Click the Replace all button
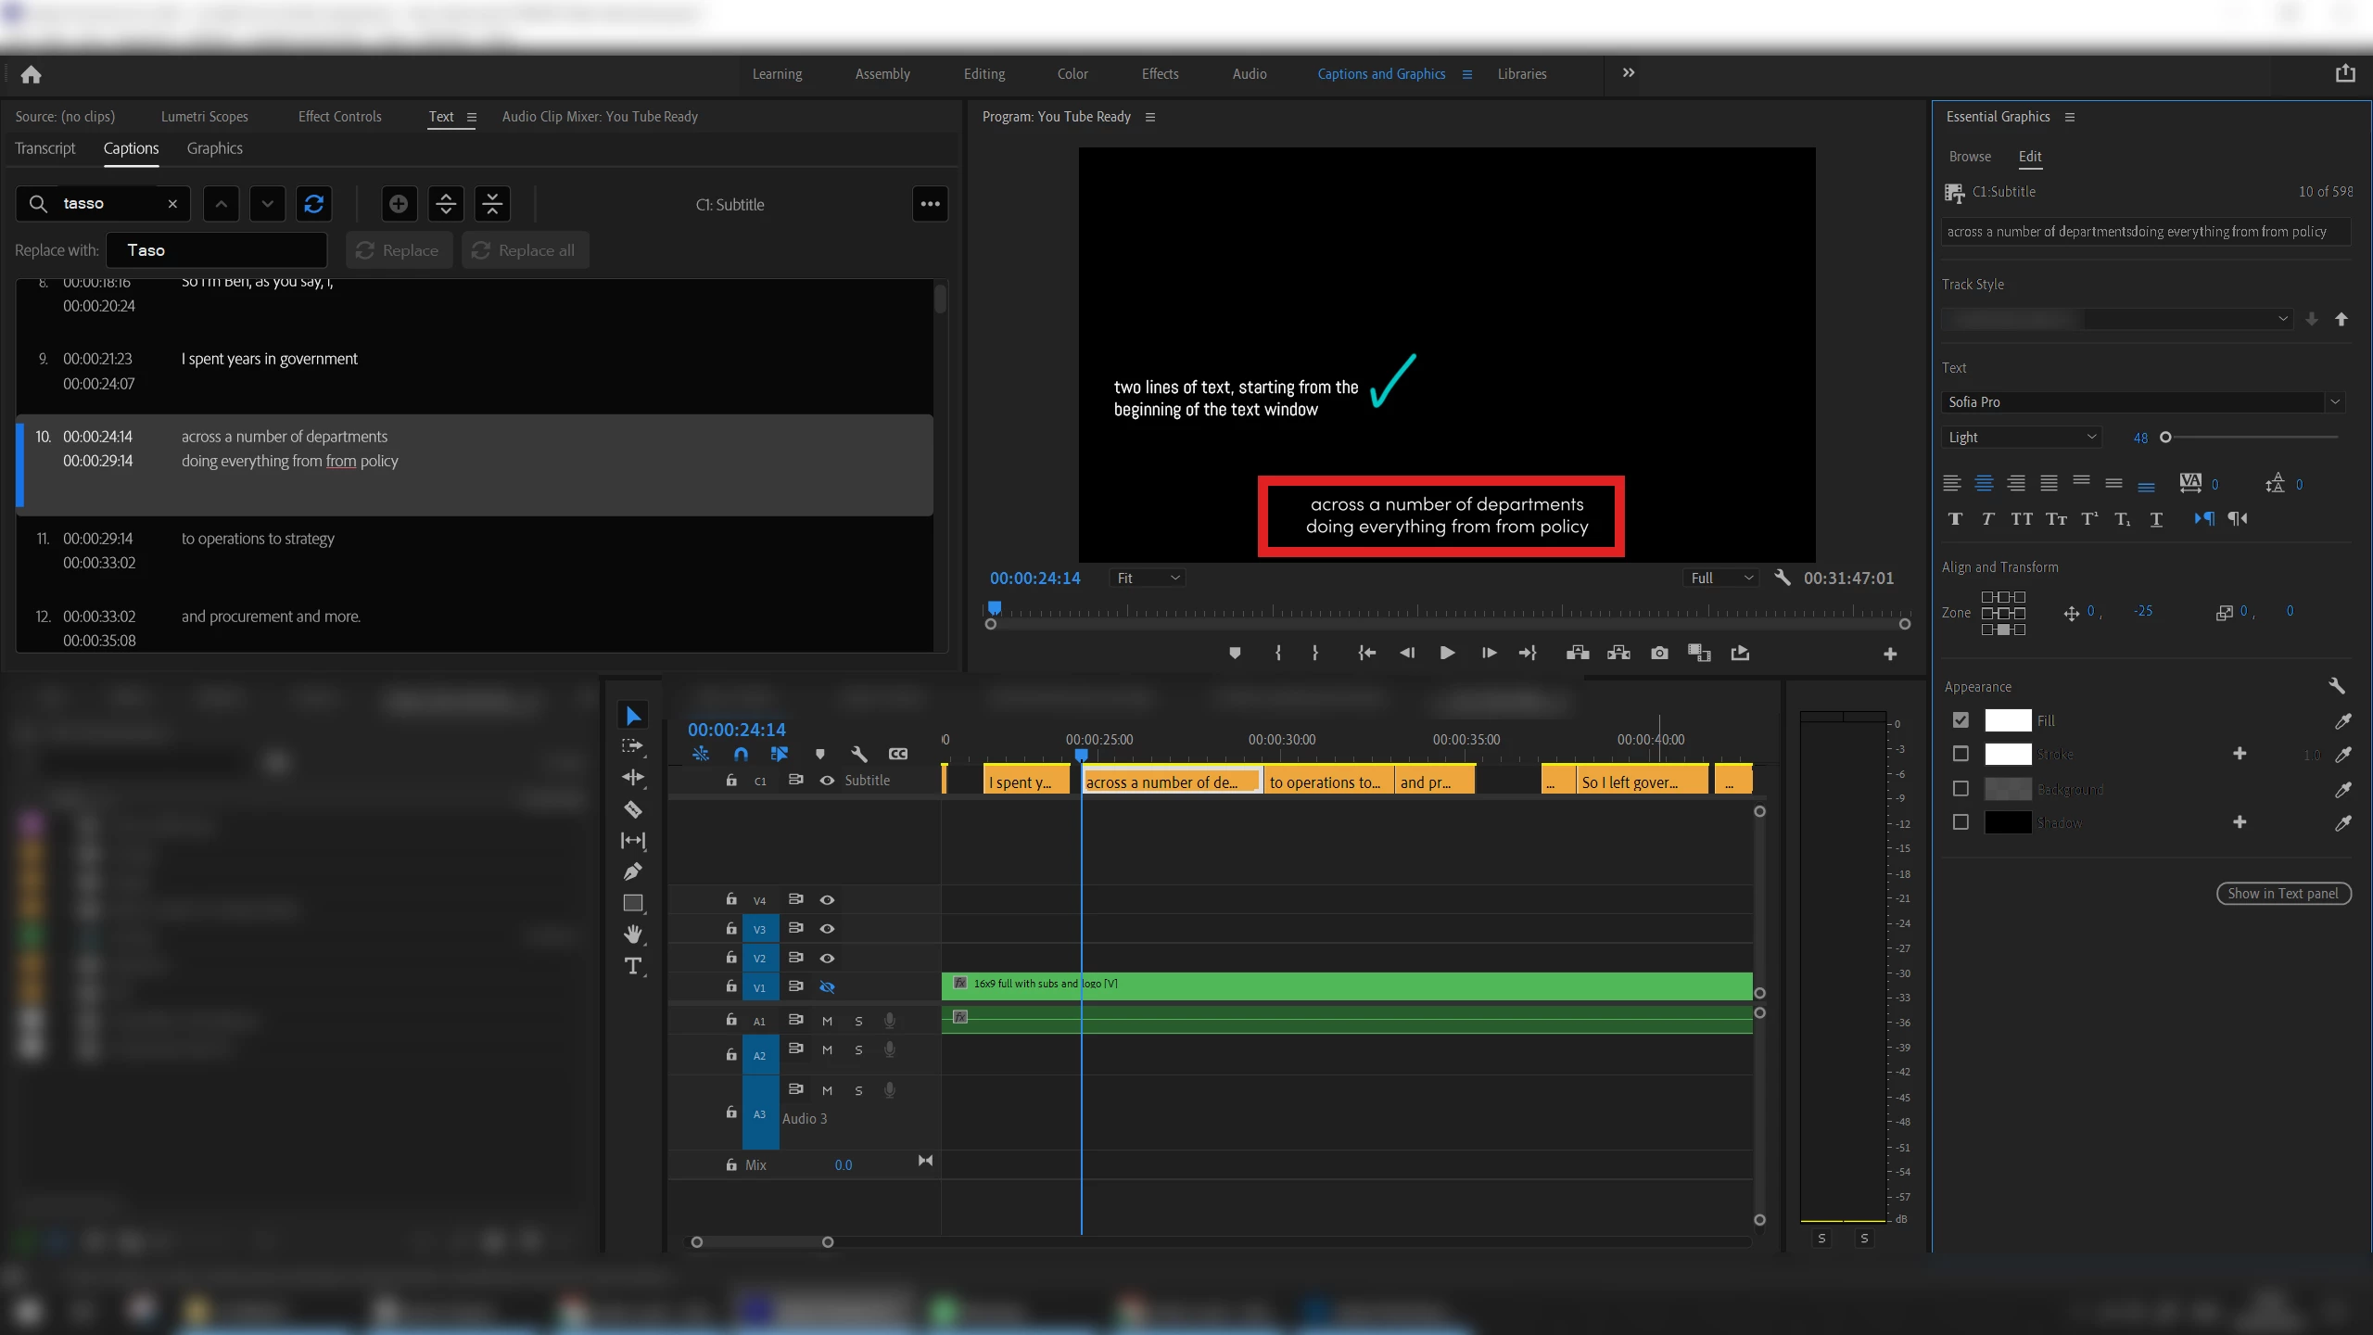2373x1335 pixels. pyautogui.click(x=525, y=250)
